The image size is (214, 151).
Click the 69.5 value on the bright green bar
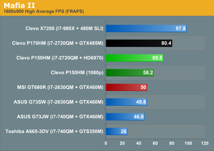[157, 58]
